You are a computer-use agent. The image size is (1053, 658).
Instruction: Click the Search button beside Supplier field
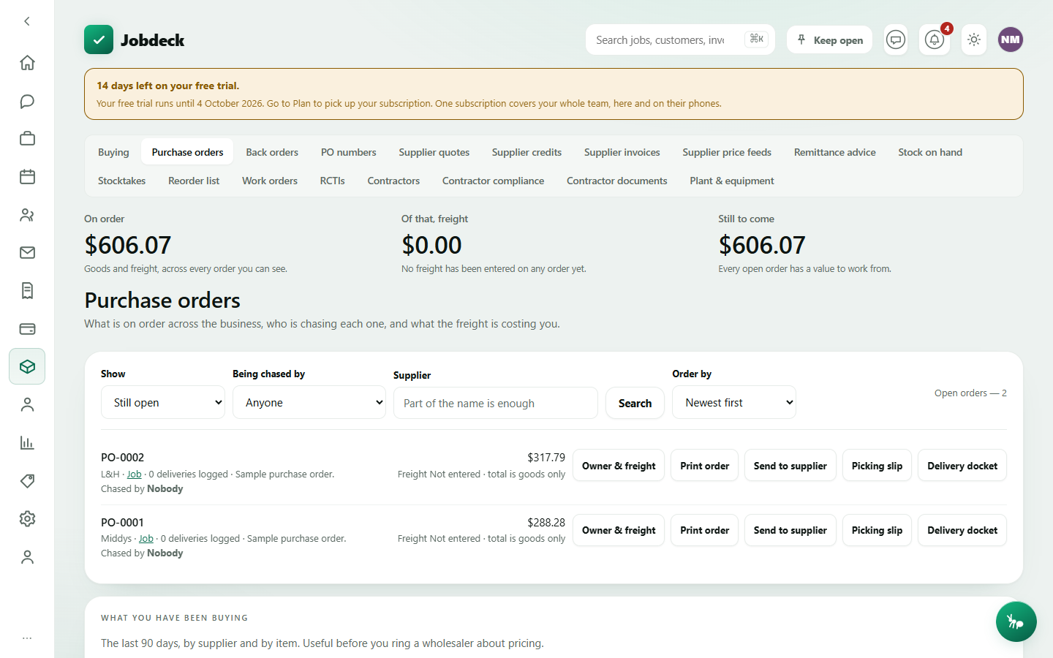tap(635, 403)
